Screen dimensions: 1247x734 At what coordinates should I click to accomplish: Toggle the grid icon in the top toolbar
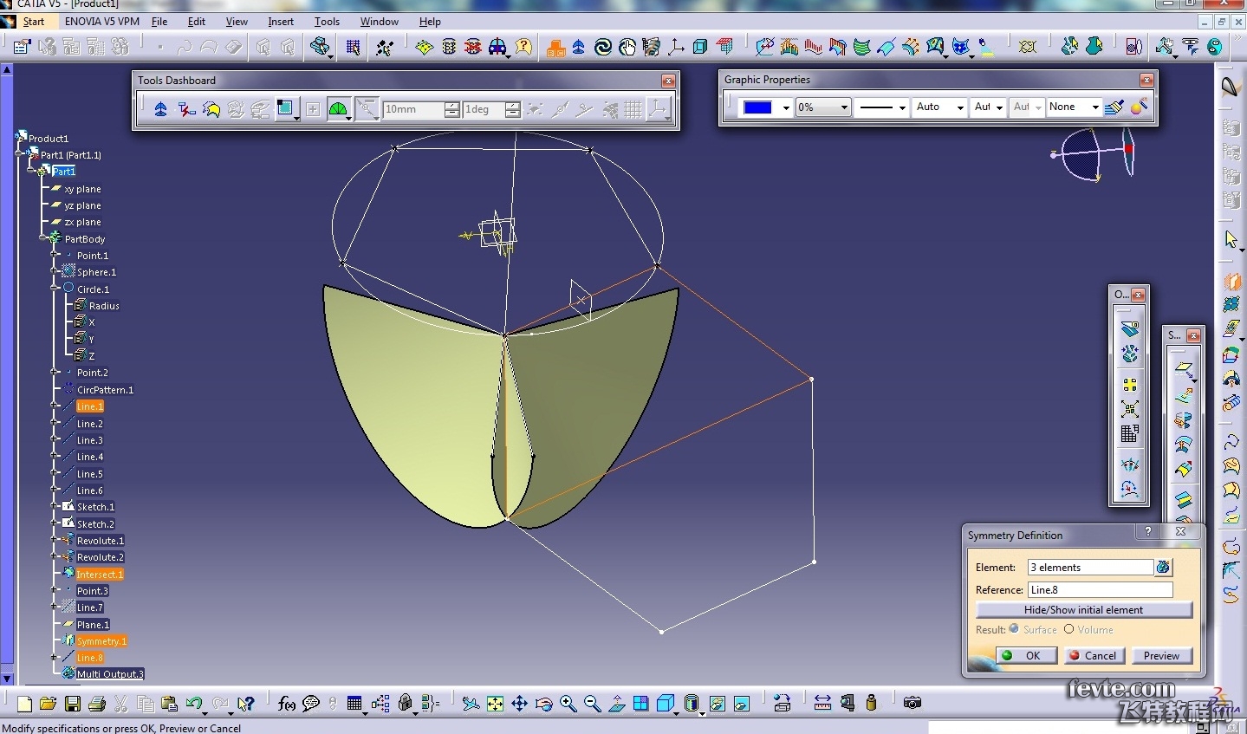coord(353,47)
